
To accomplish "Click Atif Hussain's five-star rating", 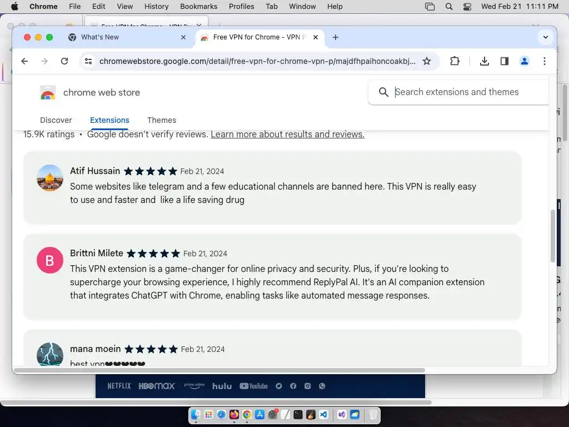I will pos(150,171).
